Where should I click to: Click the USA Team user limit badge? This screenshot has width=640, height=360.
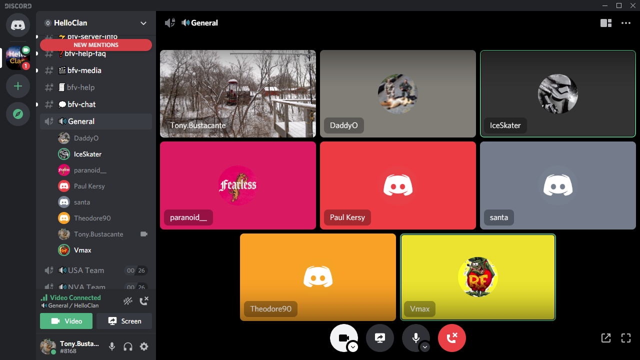click(136, 270)
